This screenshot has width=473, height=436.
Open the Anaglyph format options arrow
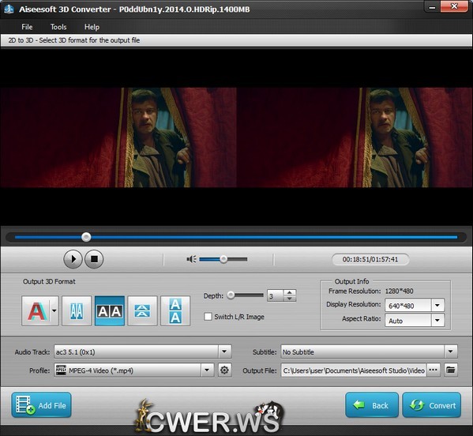point(54,310)
